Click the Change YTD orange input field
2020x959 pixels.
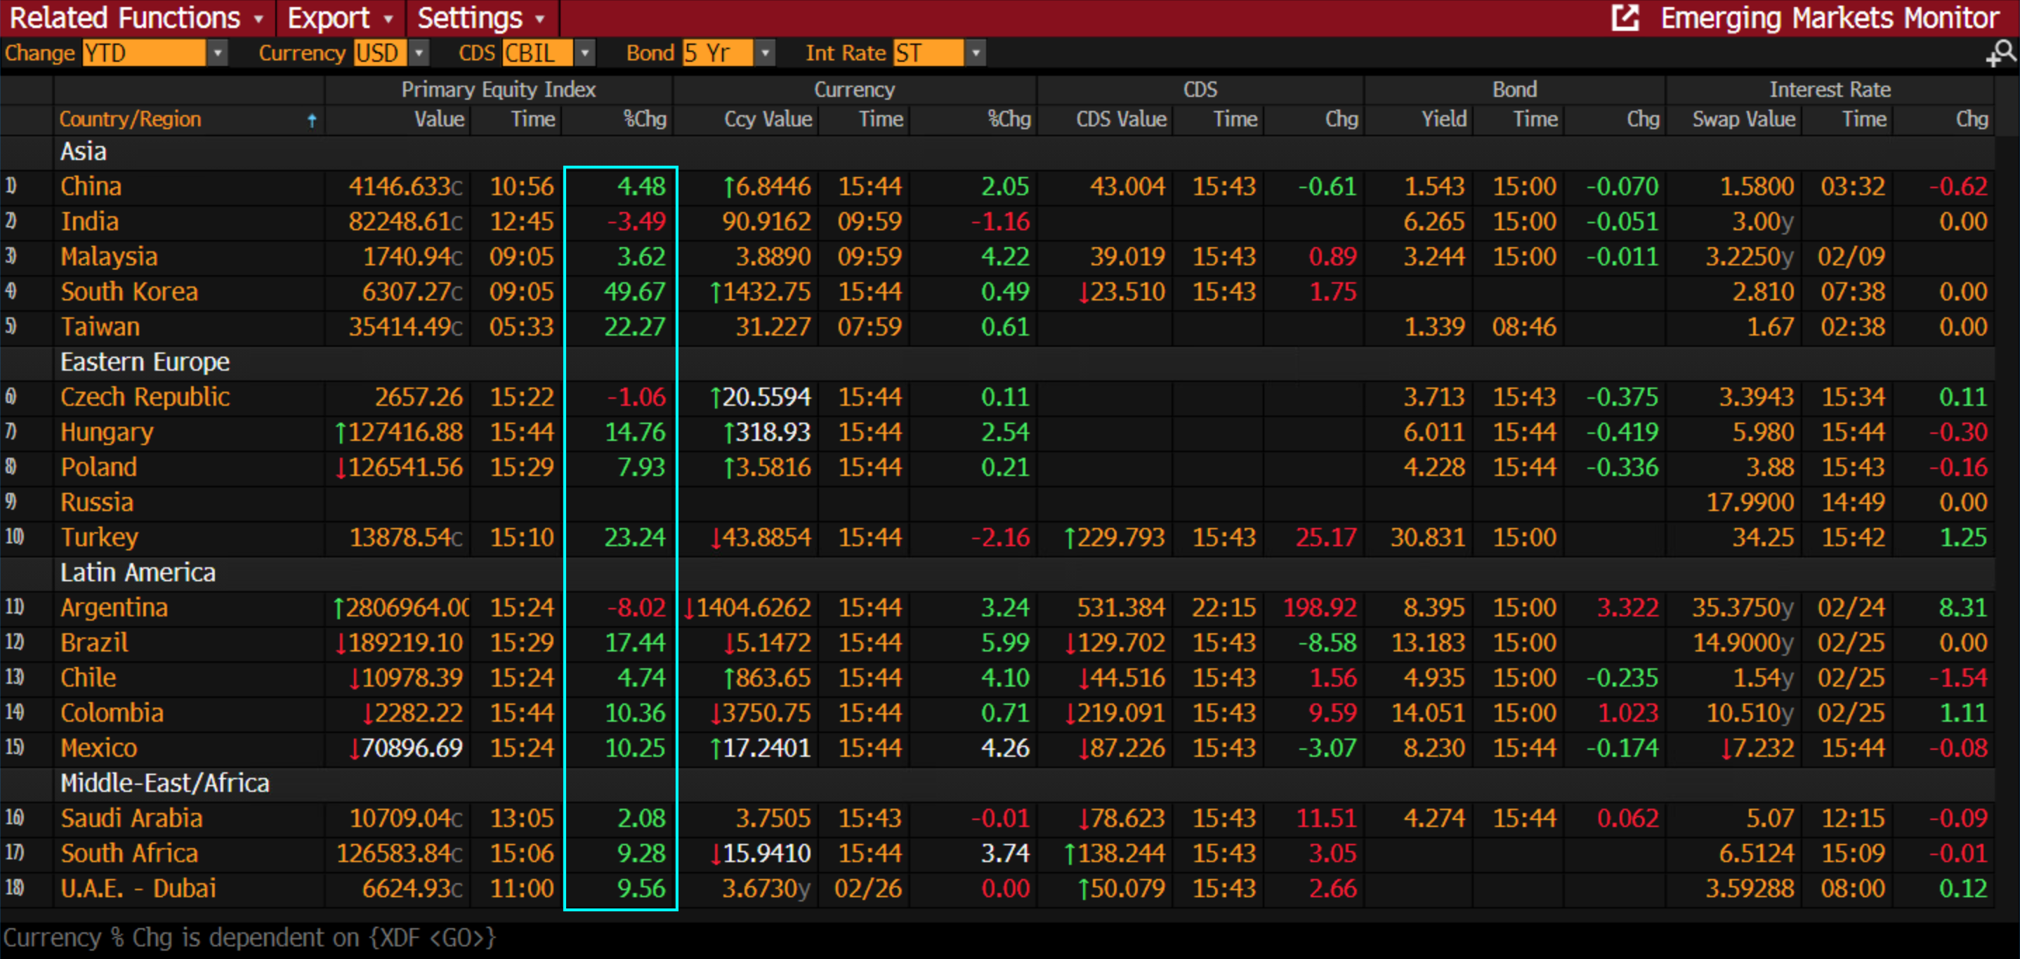(143, 53)
